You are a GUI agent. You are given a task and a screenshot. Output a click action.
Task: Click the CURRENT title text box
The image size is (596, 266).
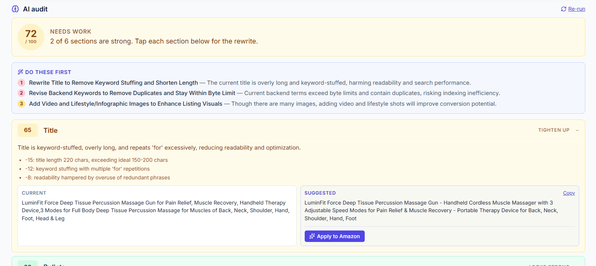coord(157,216)
